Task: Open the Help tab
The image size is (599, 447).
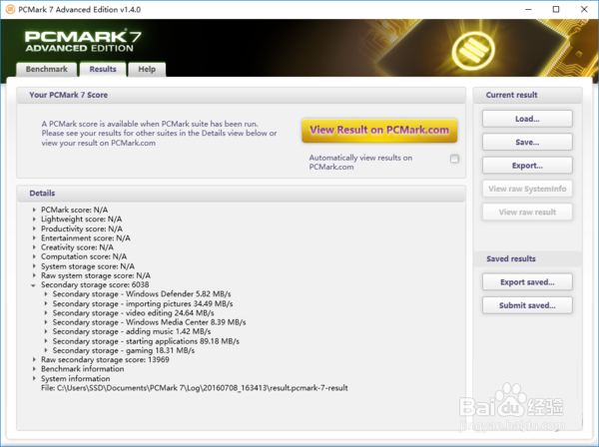Action: pyautogui.click(x=147, y=70)
